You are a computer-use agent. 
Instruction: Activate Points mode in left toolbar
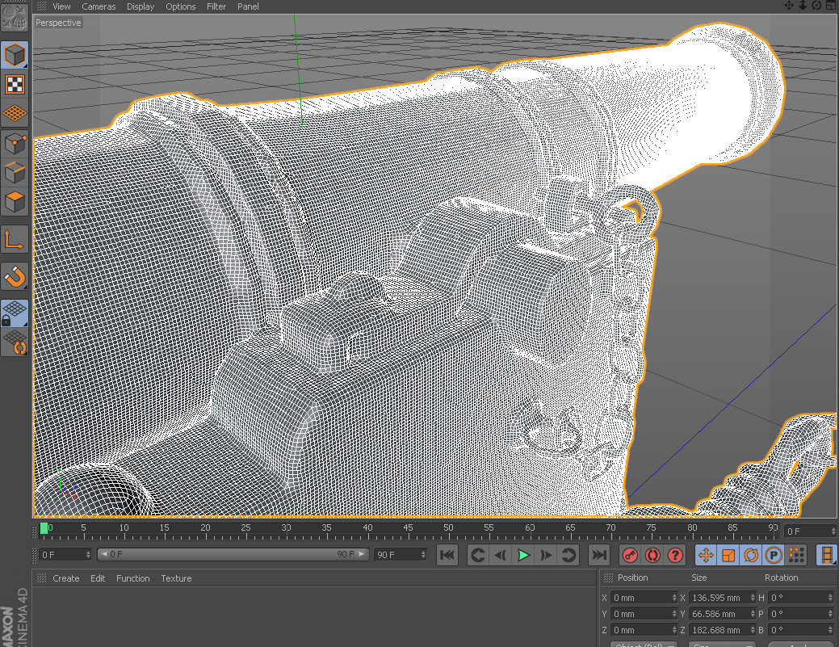[15, 145]
